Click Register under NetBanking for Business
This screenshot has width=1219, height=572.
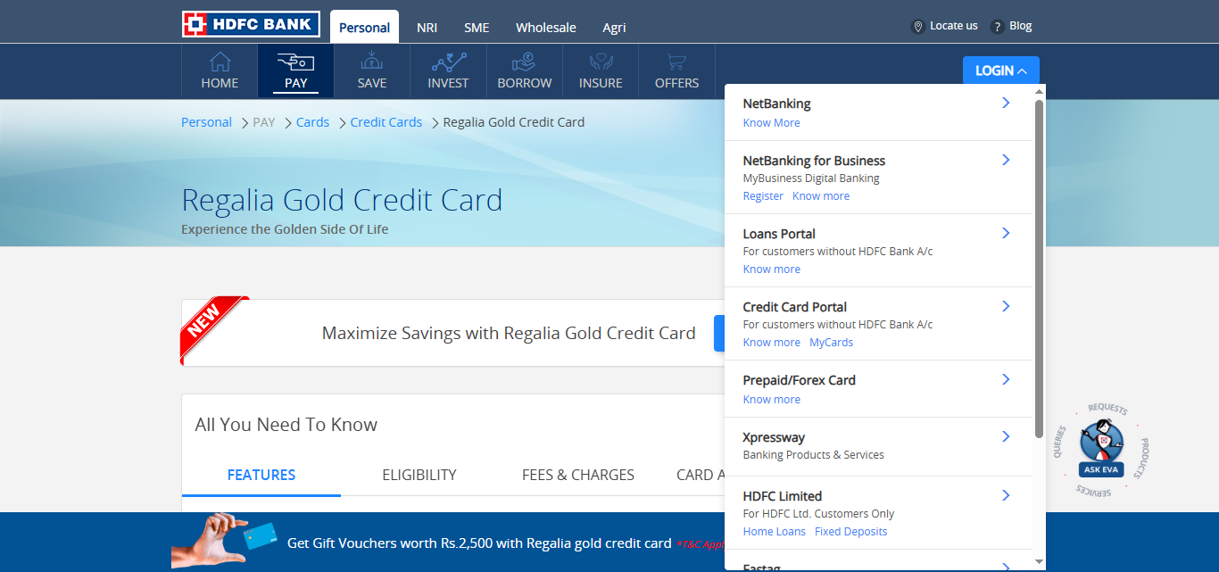[763, 196]
